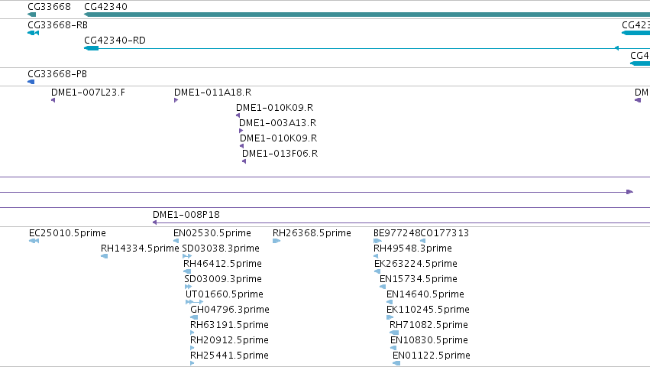Select the CO177313 label

coord(445,233)
